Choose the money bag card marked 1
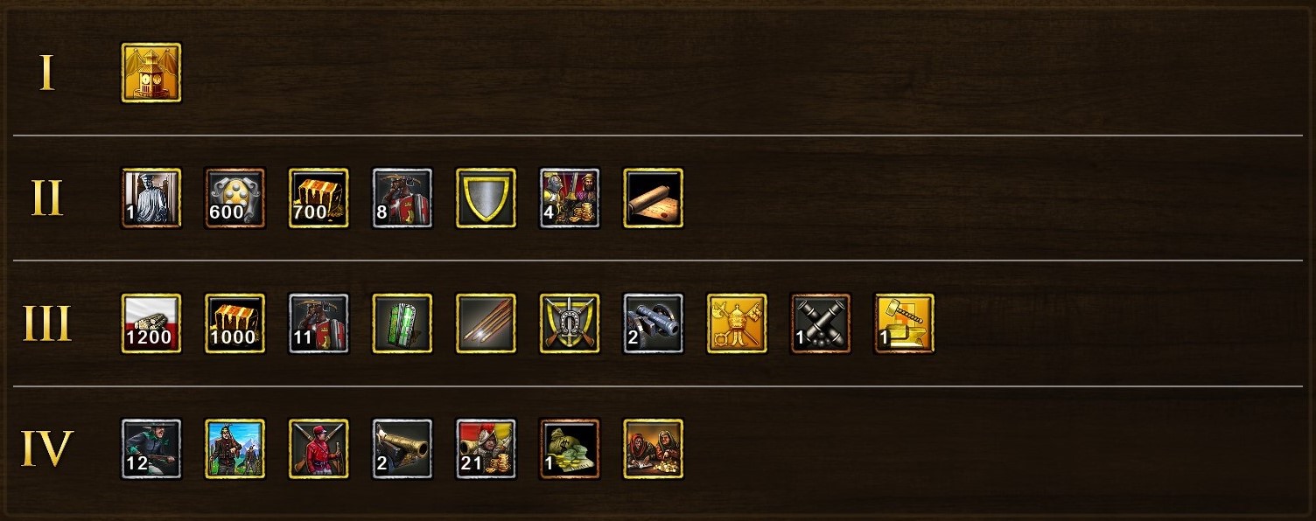 click(570, 449)
